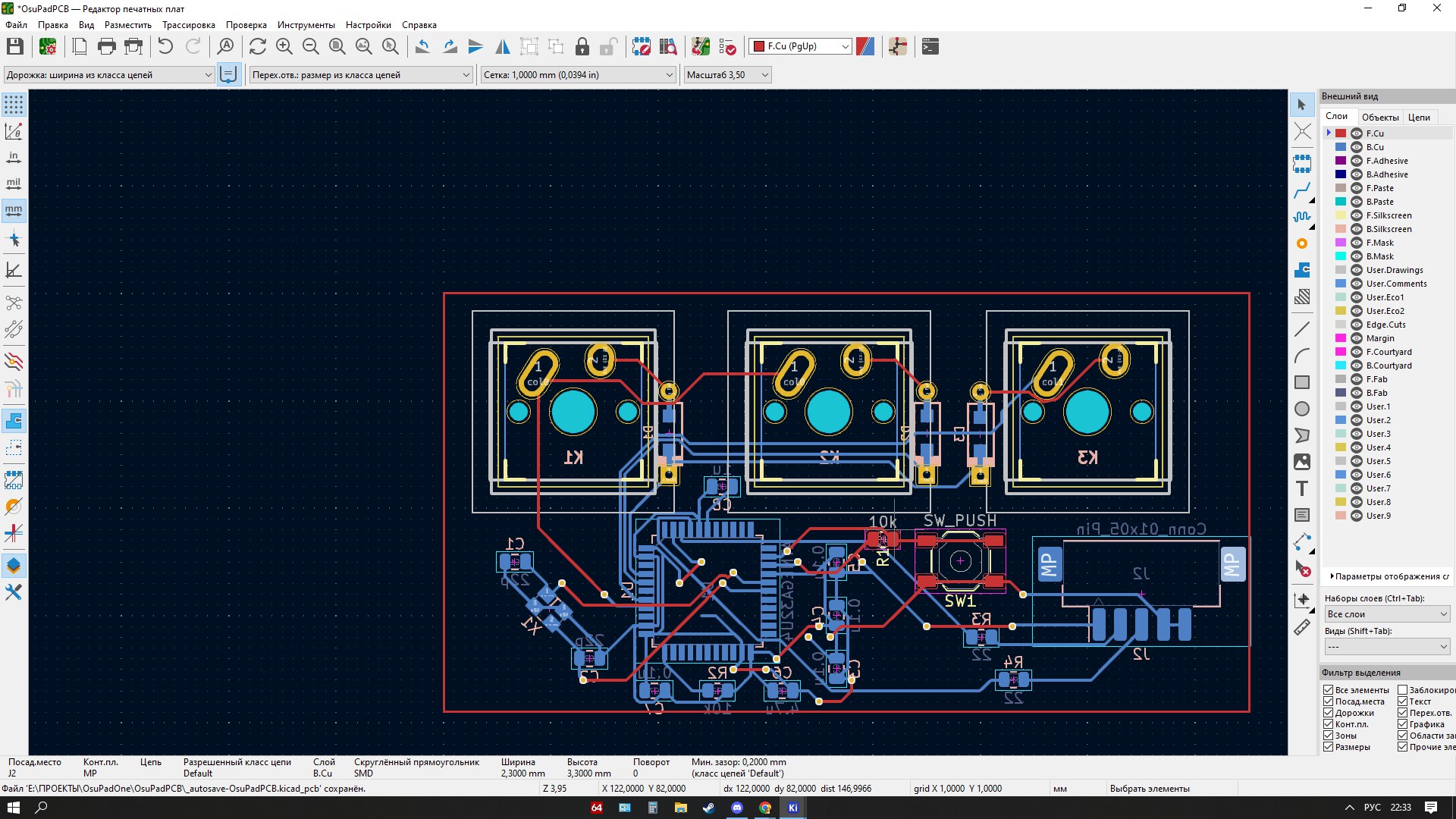Viewport: 1456px width, 819px height.
Task: Open via size dropdown
Action: pos(361,74)
